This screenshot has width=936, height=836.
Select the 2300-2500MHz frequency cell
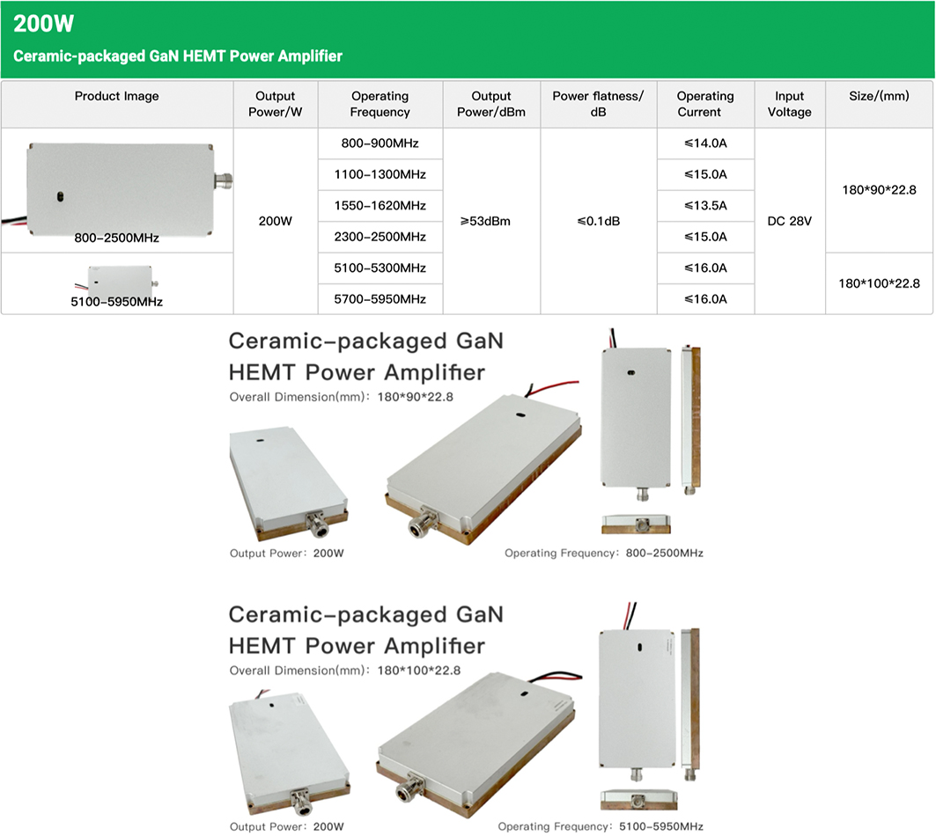[x=380, y=237]
